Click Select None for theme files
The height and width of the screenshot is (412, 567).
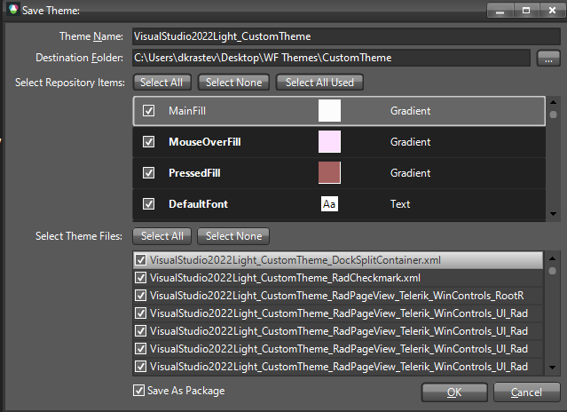point(233,236)
